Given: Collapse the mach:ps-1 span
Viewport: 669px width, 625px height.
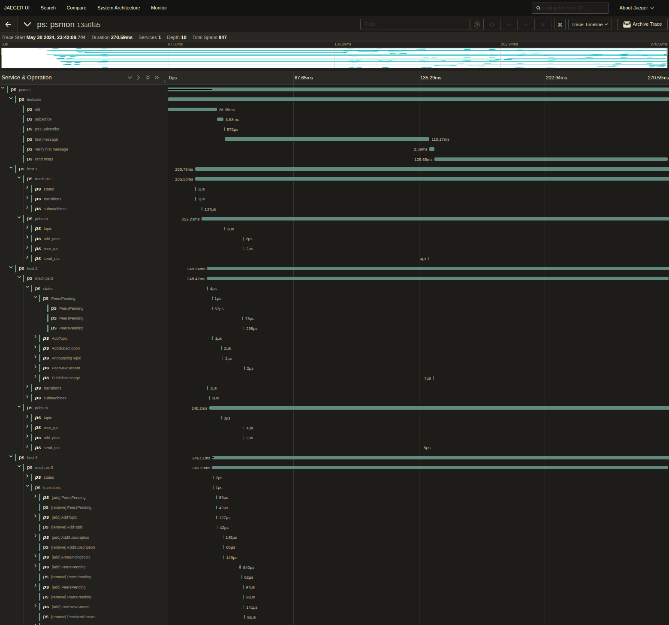Looking at the screenshot, I should point(19,178).
